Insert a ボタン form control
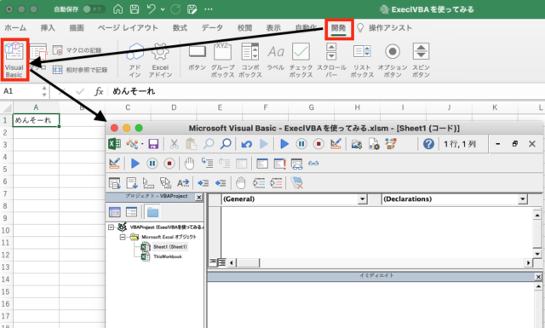The width and height of the screenshot is (545, 328). point(197,57)
